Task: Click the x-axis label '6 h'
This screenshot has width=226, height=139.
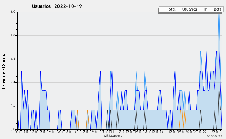Action: (69, 131)
